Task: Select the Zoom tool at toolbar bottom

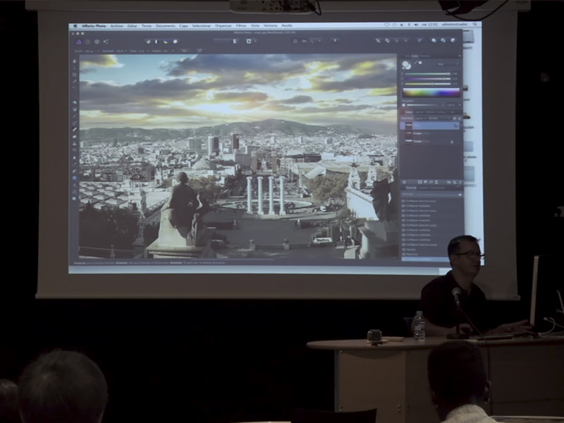Action: click(75, 199)
